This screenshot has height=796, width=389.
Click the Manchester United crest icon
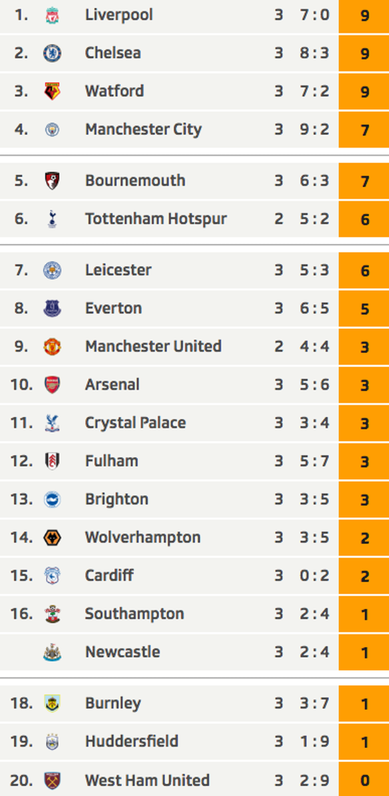[52, 347]
